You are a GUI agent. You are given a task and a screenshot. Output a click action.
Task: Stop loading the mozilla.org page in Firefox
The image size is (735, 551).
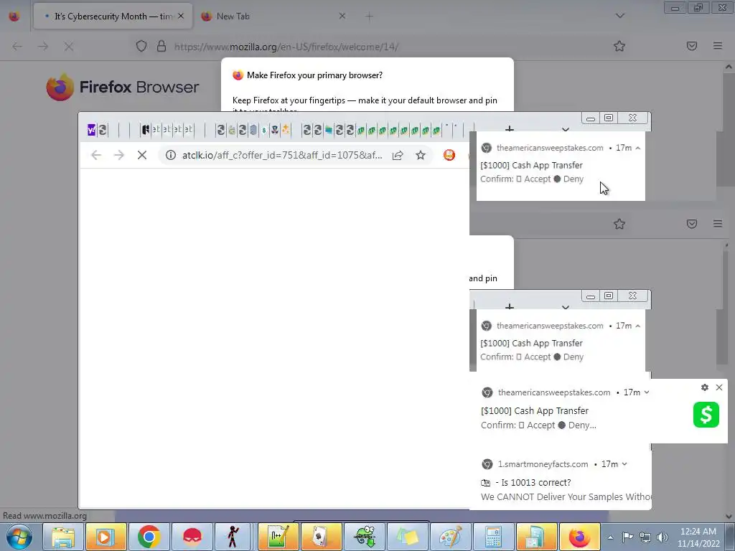tap(69, 47)
